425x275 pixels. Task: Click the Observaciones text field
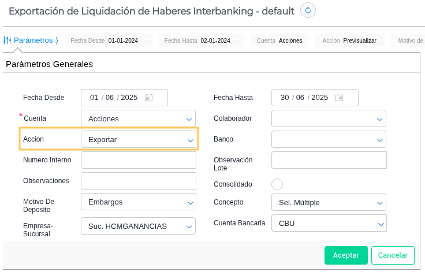tap(139, 181)
